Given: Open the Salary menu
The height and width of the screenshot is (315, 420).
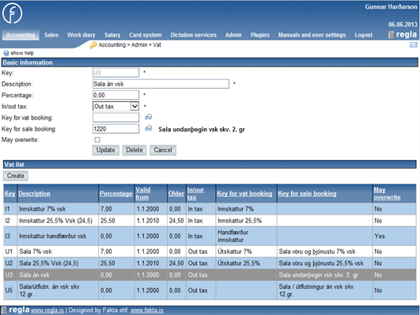Looking at the screenshot, I should coord(112,35).
